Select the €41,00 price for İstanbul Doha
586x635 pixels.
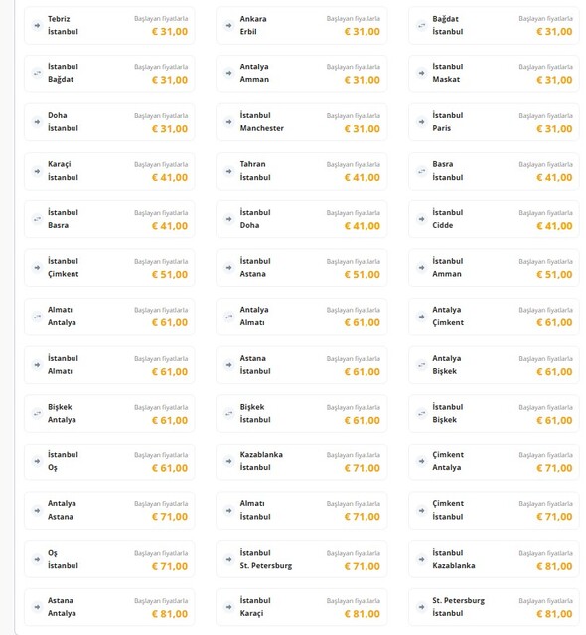click(363, 226)
